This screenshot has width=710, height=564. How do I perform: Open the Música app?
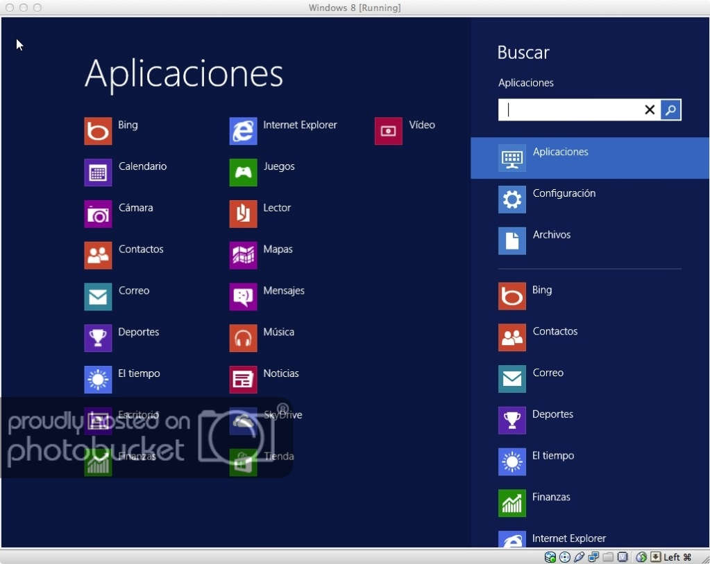click(x=243, y=338)
